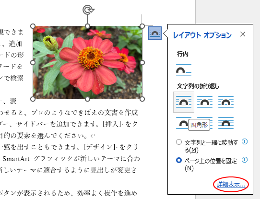
Task: Click the bottom-left resize handle of the image
Action: click(33, 99)
